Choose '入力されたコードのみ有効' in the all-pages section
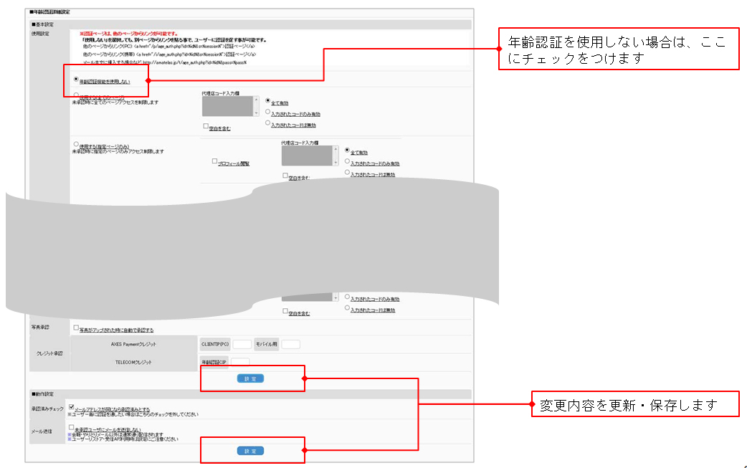 pyautogui.click(x=268, y=113)
